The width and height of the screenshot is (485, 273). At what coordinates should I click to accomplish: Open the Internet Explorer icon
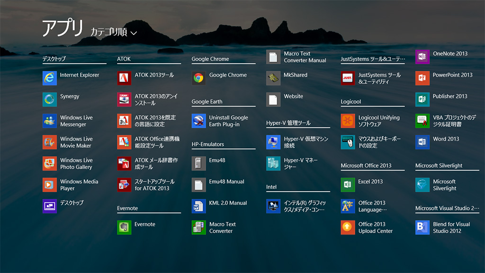(x=50, y=78)
